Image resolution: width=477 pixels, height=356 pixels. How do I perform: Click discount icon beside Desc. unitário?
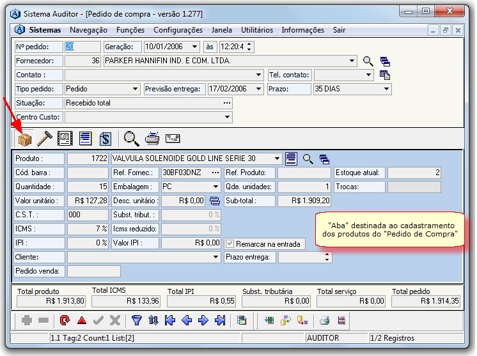215,201
